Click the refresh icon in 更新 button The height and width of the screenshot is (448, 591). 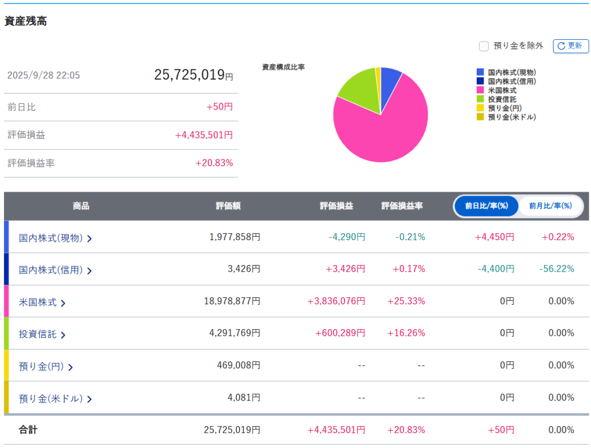(x=561, y=46)
